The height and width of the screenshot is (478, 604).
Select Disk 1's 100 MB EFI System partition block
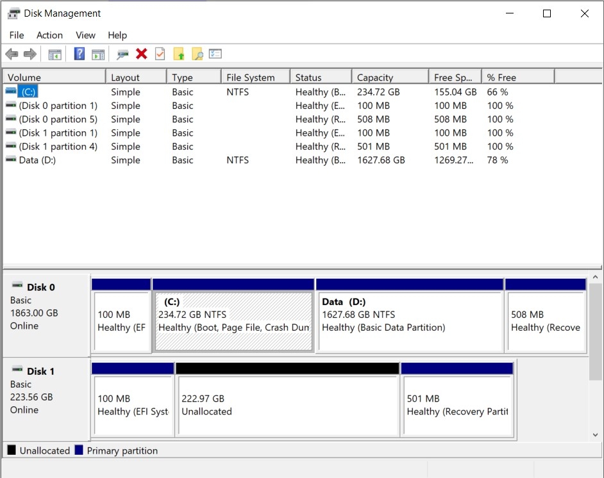pos(133,399)
